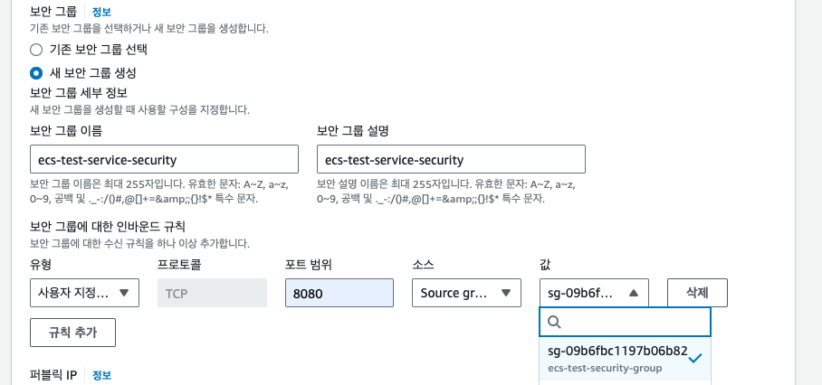The height and width of the screenshot is (385, 822).
Task: Collapse the 값 dropdown showing sg-09b6f
Action: (594, 293)
